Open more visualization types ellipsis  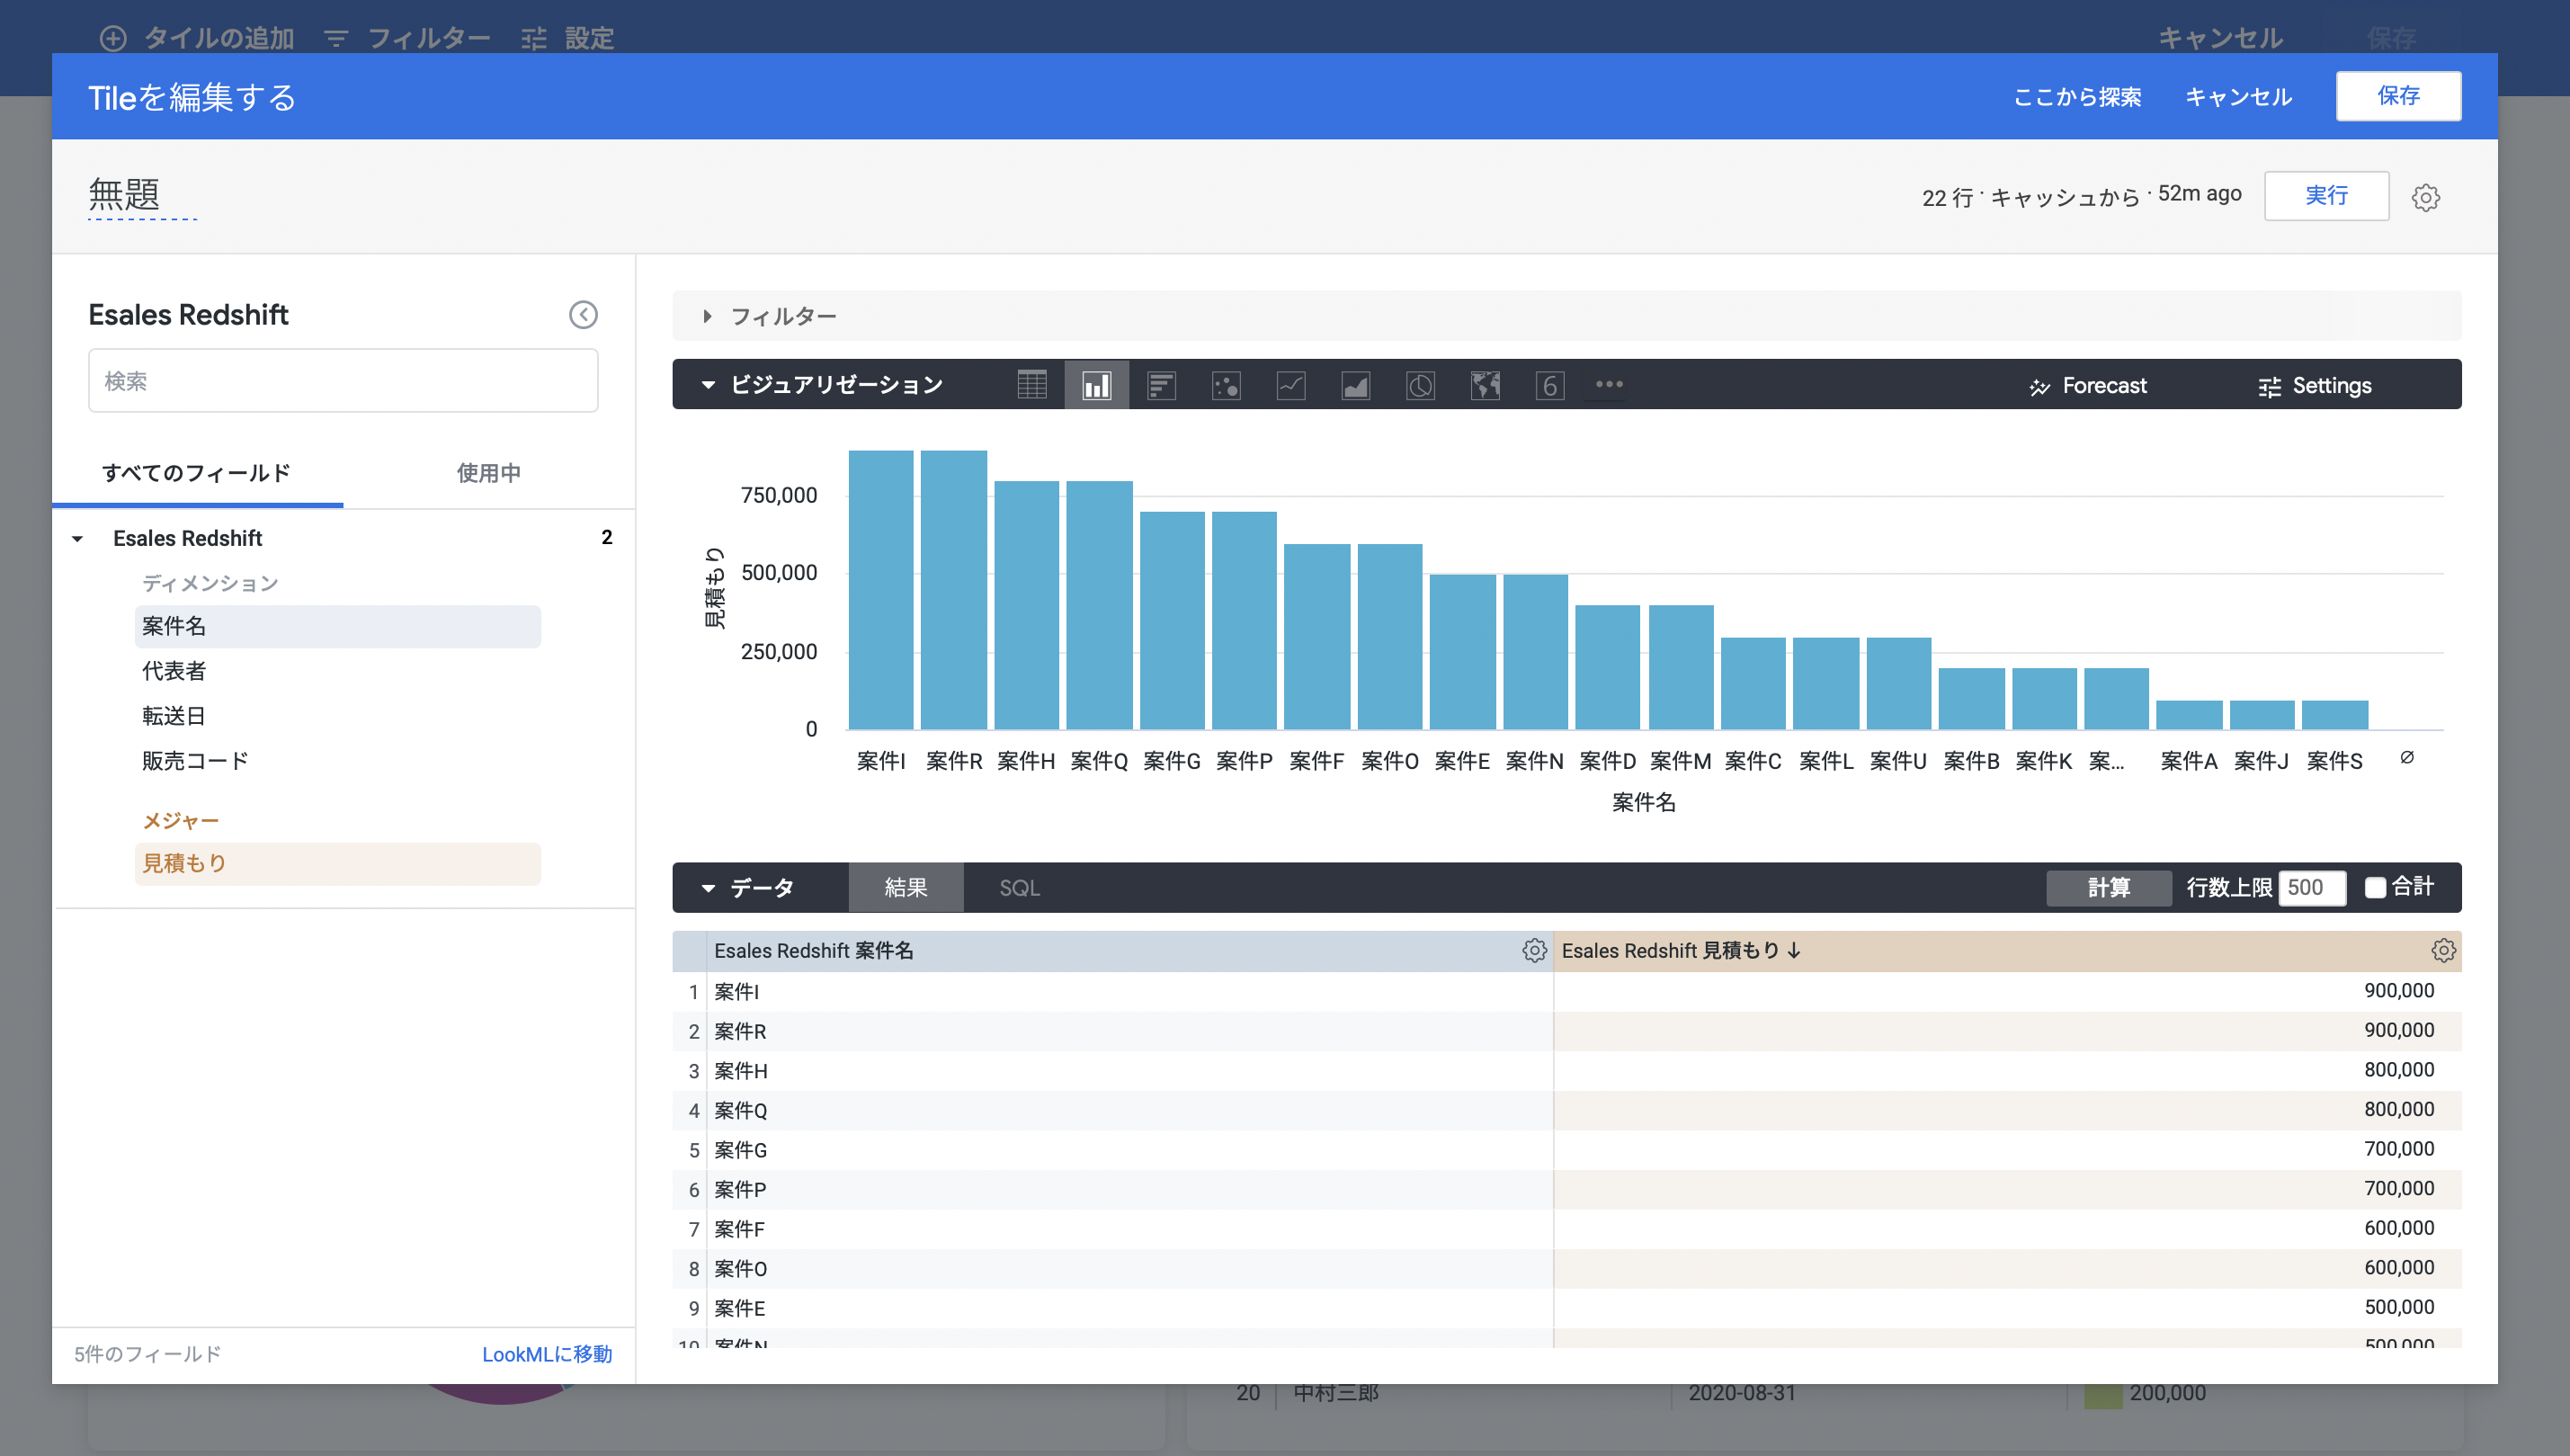[x=1610, y=384]
